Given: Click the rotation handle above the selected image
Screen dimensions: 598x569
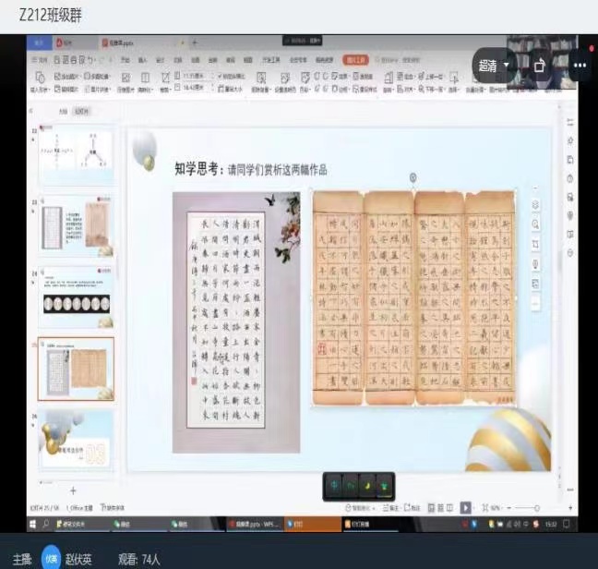Looking at the screenshot, I should pos(413,177).
